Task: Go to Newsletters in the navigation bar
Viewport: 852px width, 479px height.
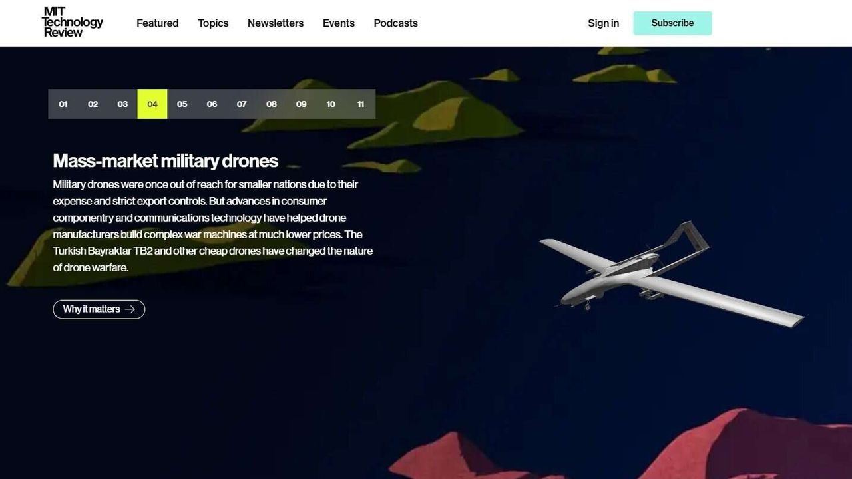Action: click(x=276, y=23)
